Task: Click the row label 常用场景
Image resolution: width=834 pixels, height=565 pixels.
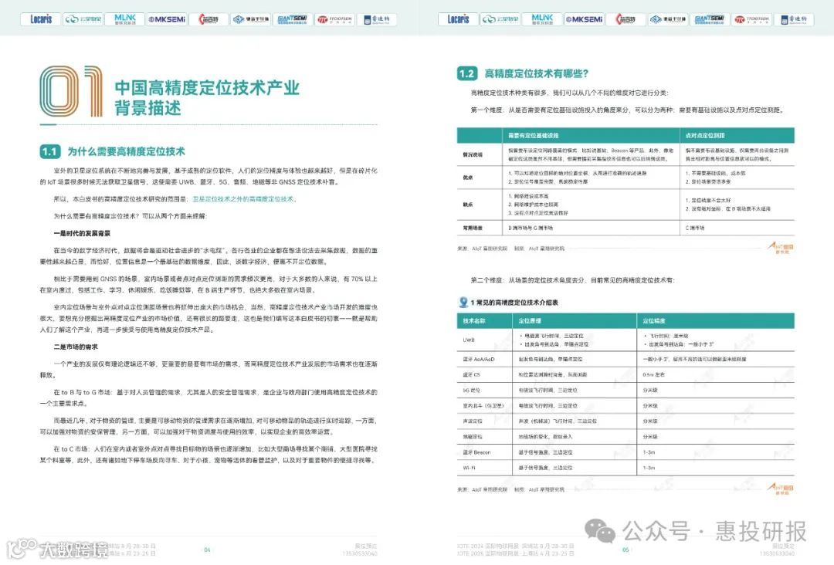Action: 473,228
